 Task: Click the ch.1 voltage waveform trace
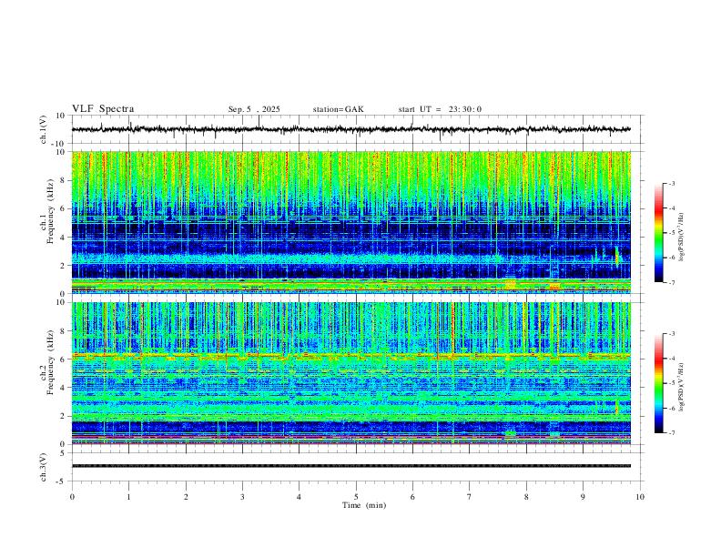tap(350, 129)
